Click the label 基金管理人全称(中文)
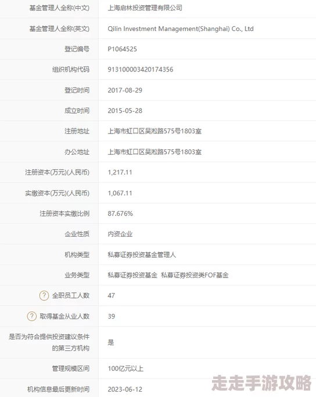 click(x=59, y=8)
